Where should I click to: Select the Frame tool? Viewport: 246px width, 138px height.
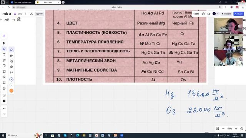4,83
